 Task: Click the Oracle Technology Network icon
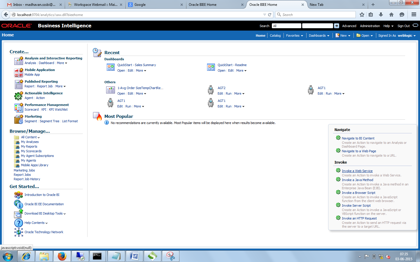pos(19,232)
